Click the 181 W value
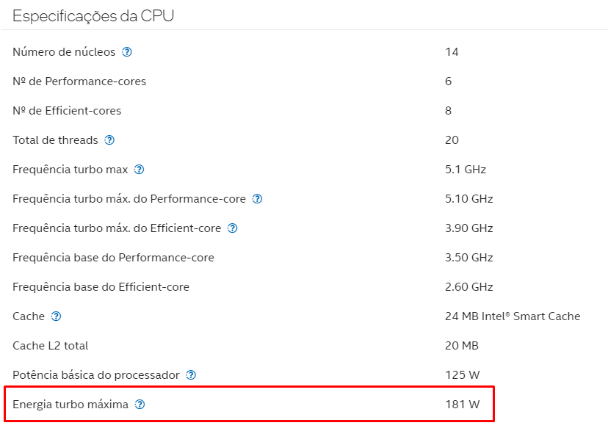The image size is (608, 431). (x=462, y=405)
